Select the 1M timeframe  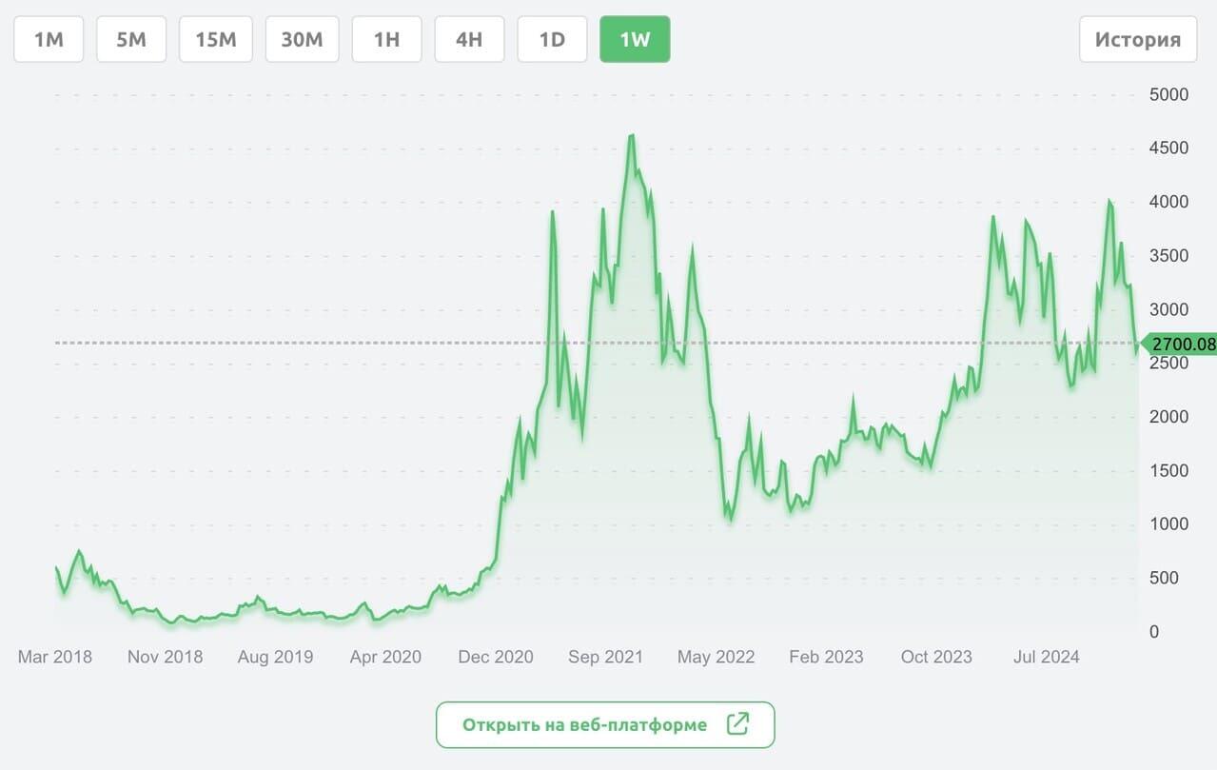[x=49, y=39]
